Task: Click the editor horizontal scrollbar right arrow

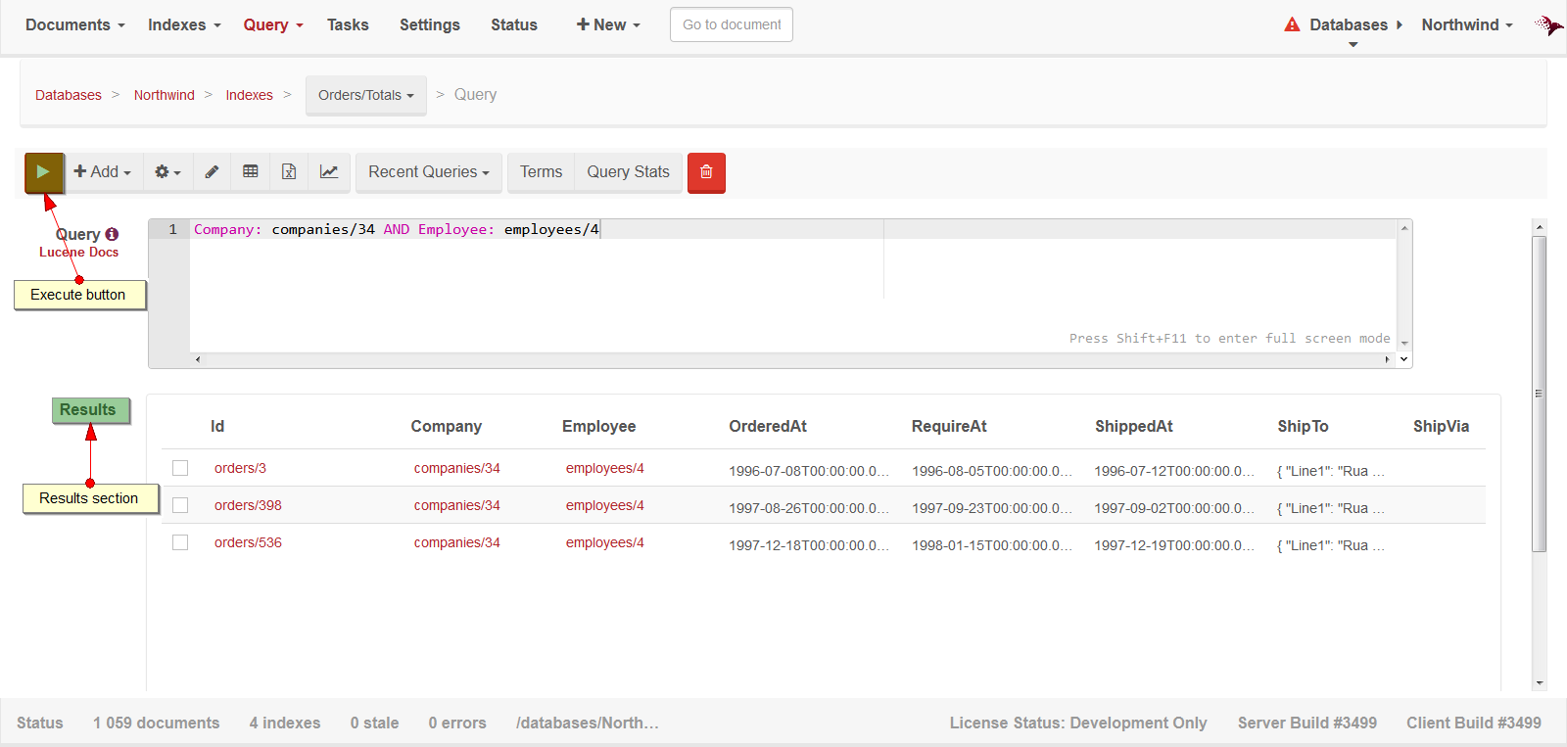Action: click(x=1387, y=359)
